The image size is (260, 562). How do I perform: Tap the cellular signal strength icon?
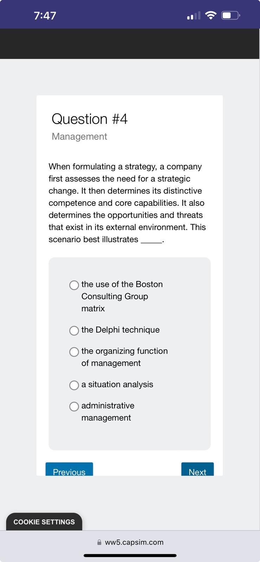click(x=193, y=16)
